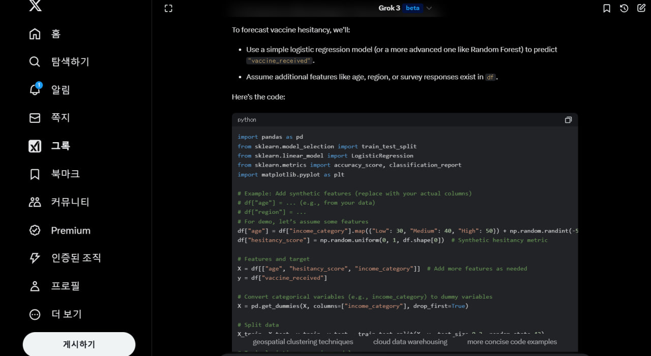The height and width of the screenshot is (356, 651).
Task: Click the beta badge next to Grok 3
Action: click(x=412, y=8)
